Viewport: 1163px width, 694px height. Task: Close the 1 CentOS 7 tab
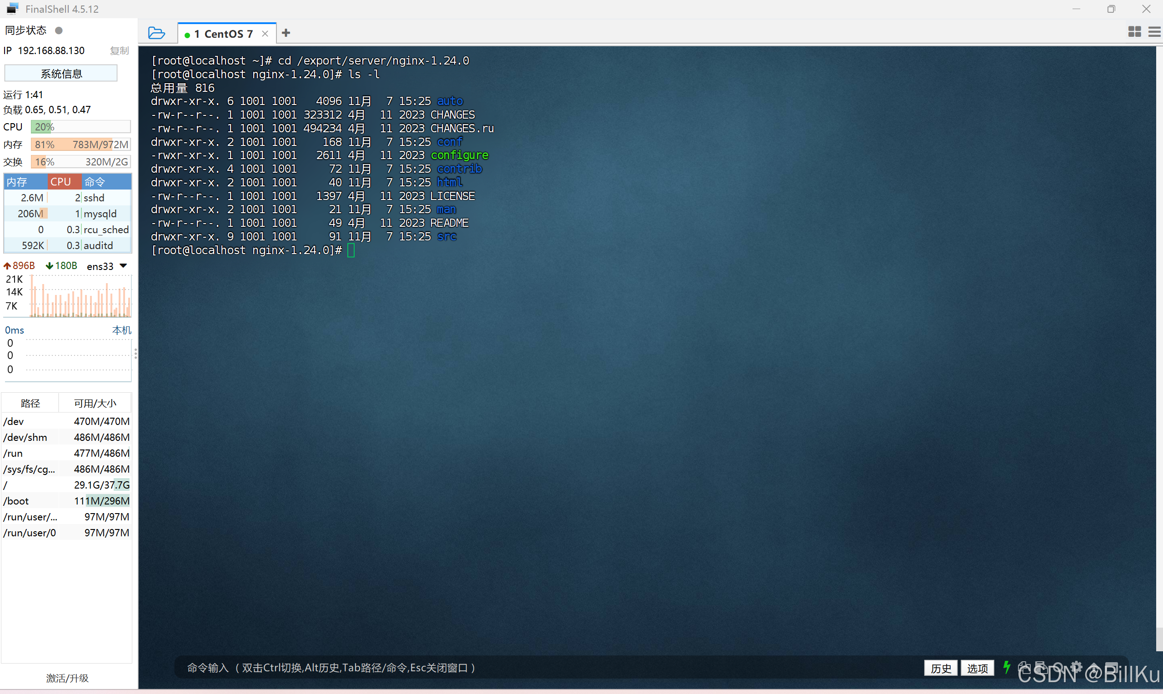(x=265, y=34)
